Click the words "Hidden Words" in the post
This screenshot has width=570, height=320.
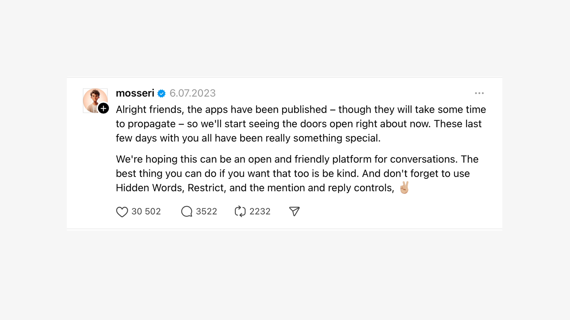click(x=149, y=188)
